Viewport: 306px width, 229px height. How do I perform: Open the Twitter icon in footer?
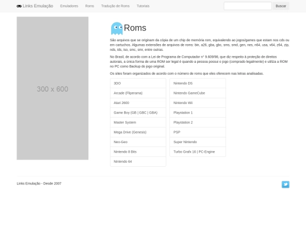285,184
